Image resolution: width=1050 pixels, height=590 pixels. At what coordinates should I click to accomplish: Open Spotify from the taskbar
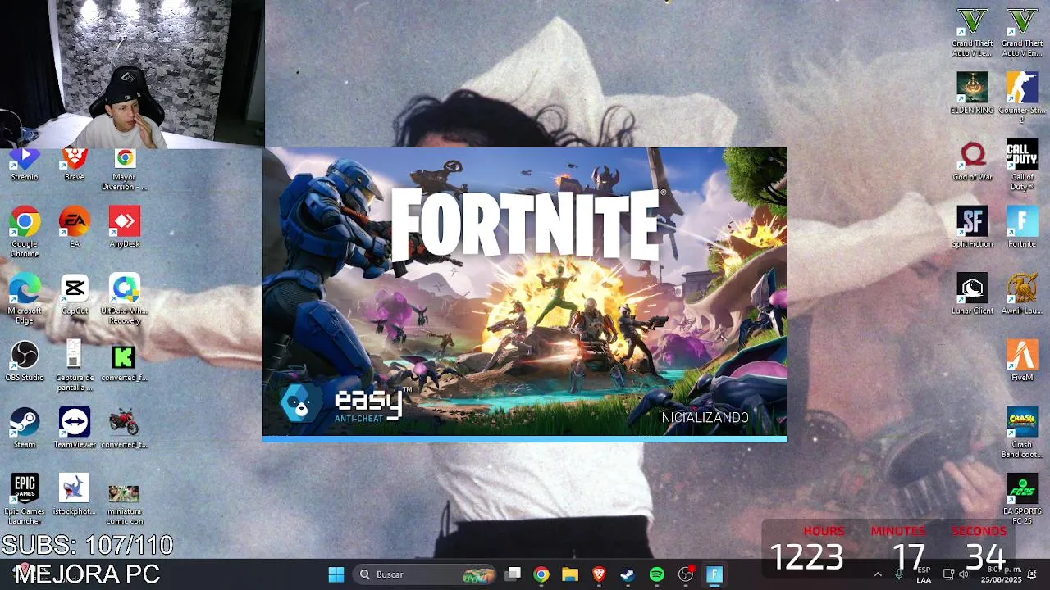pyautogui.click(x=656, y=574)
